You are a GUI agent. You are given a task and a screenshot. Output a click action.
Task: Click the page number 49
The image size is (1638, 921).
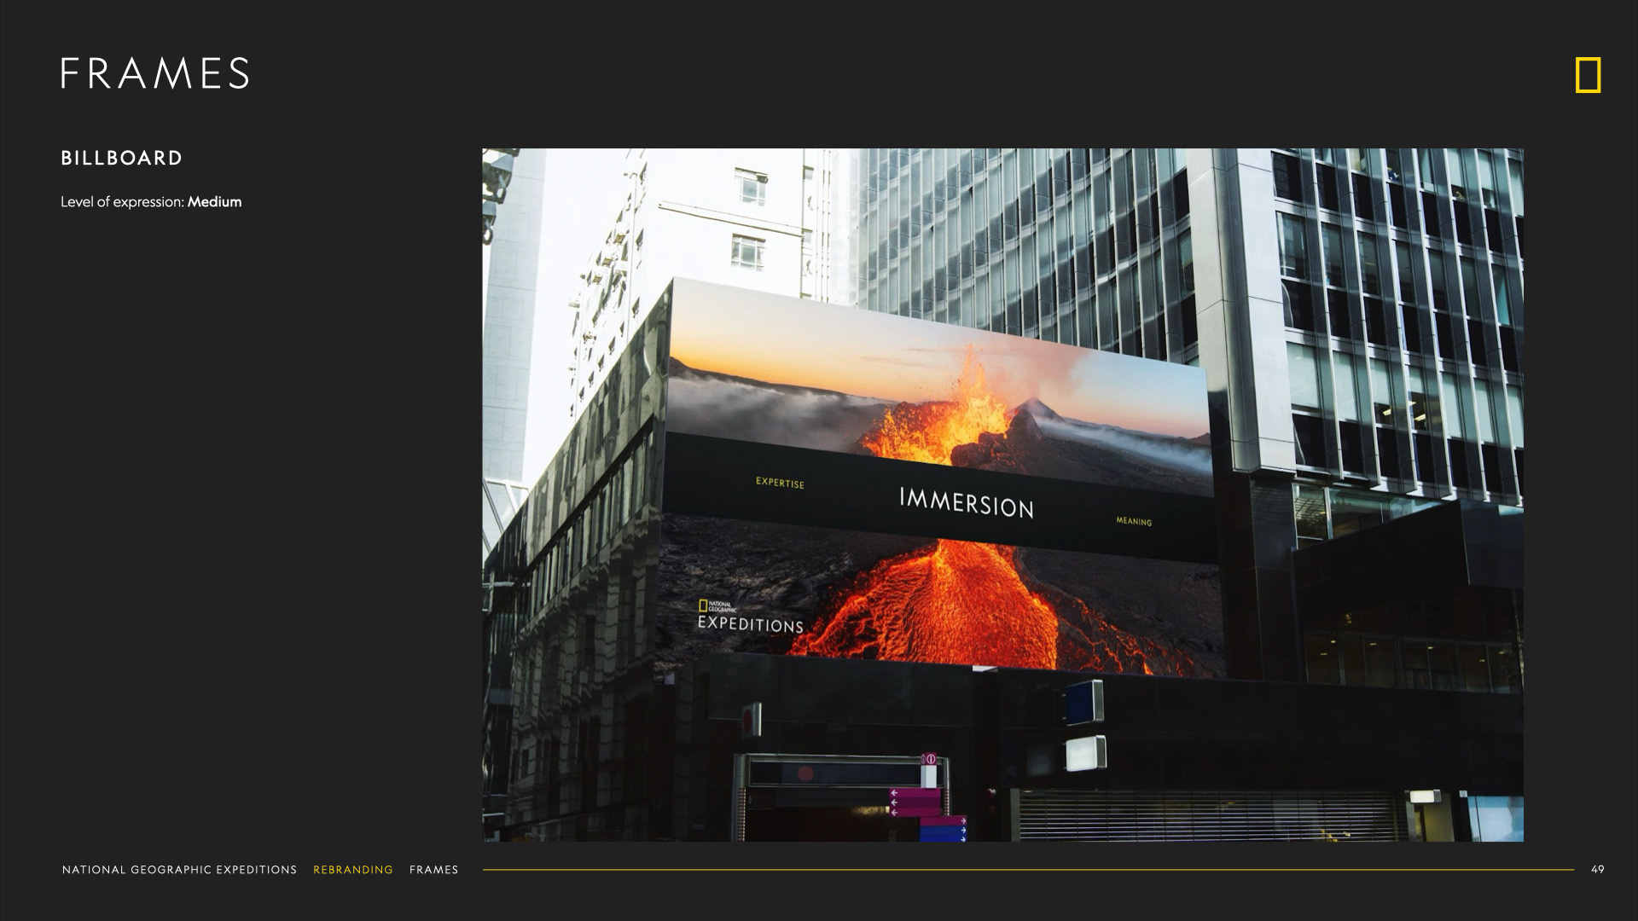[1597, 869]
